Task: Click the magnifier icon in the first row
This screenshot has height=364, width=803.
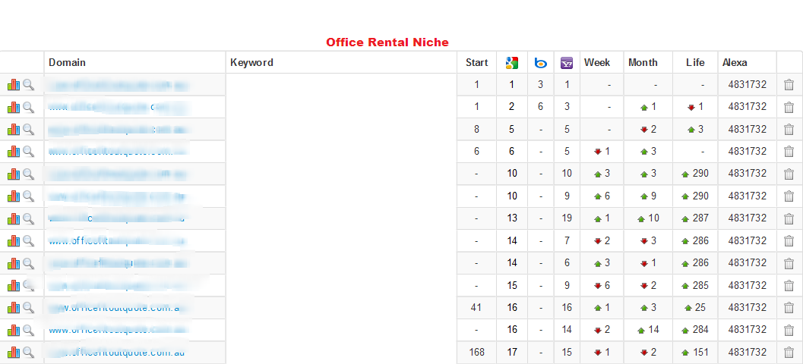Action: tap(29, 85)
